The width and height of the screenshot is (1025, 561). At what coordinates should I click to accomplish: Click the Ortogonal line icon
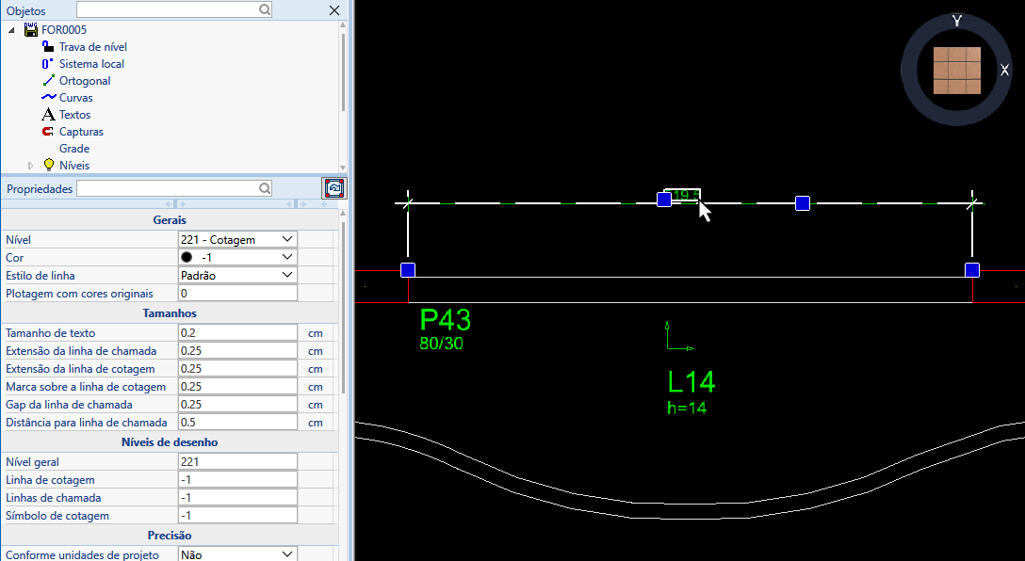coord(48,81)
